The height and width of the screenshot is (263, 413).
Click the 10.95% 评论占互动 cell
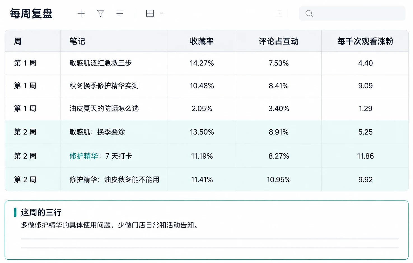coord(279,179)
